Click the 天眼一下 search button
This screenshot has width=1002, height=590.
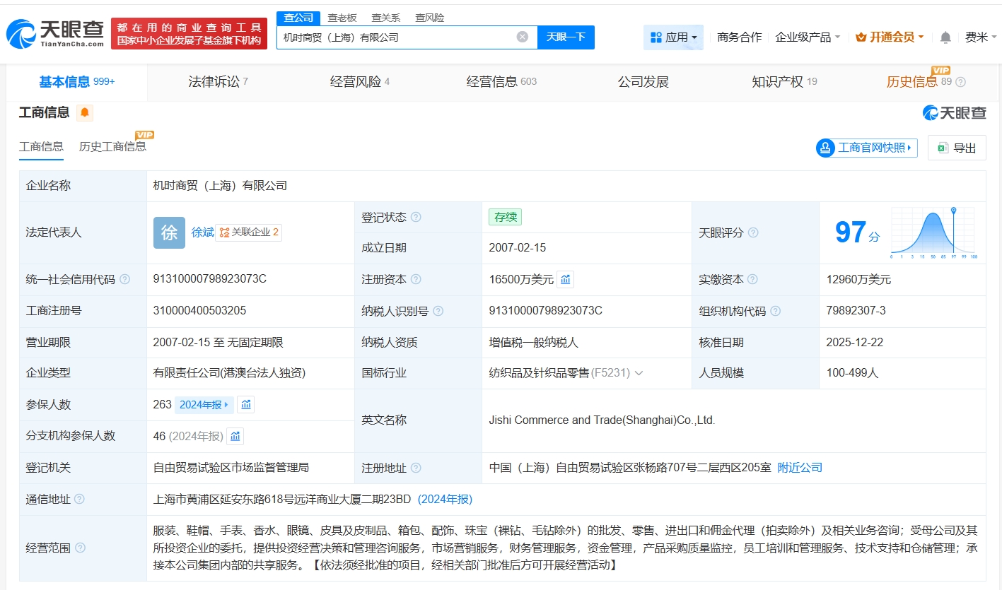[x=566, y=37]
